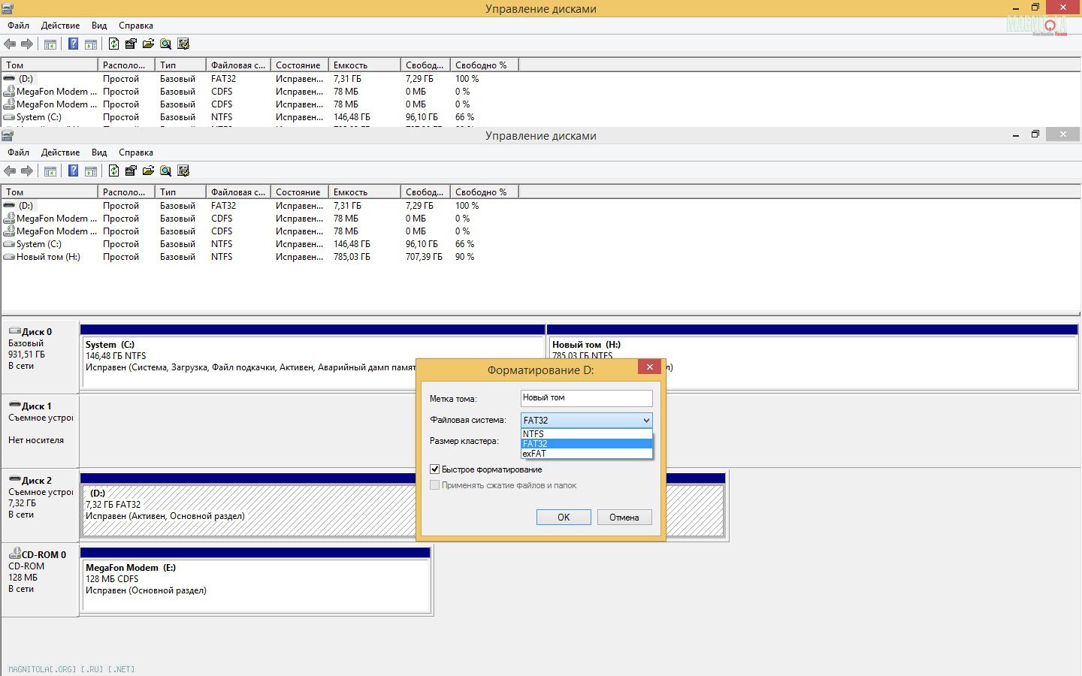Click the Диск 0 drive icon
Screen dimensions: 1082x676
[x=14, y=330]
